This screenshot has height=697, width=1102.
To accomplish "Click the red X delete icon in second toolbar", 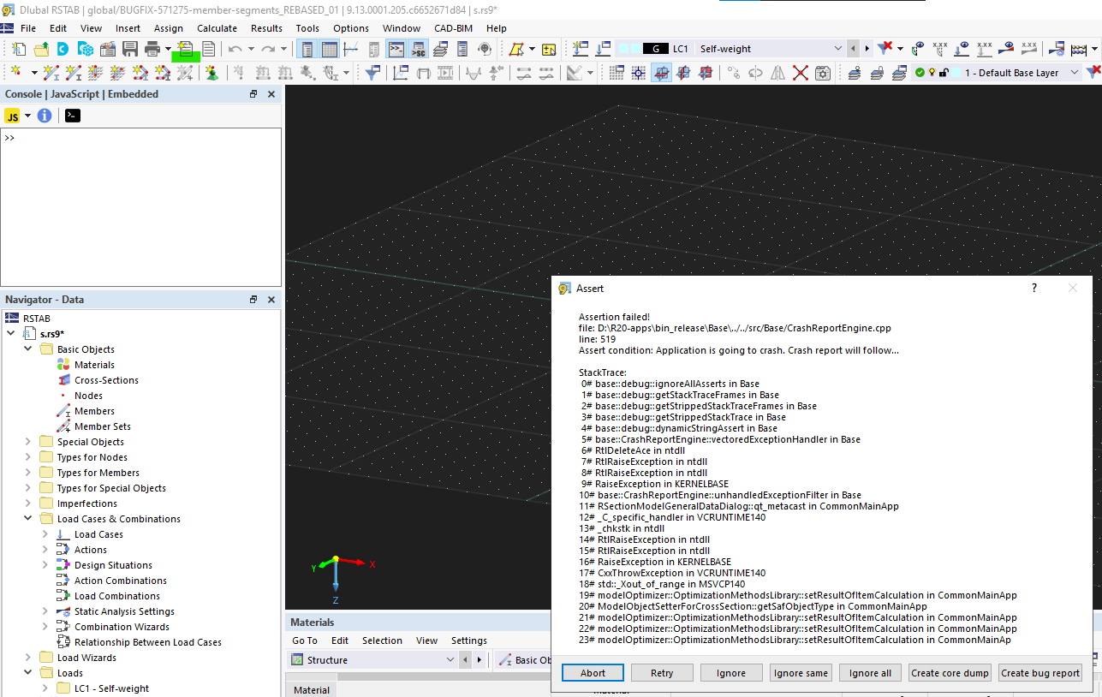I will click(801, 73).
